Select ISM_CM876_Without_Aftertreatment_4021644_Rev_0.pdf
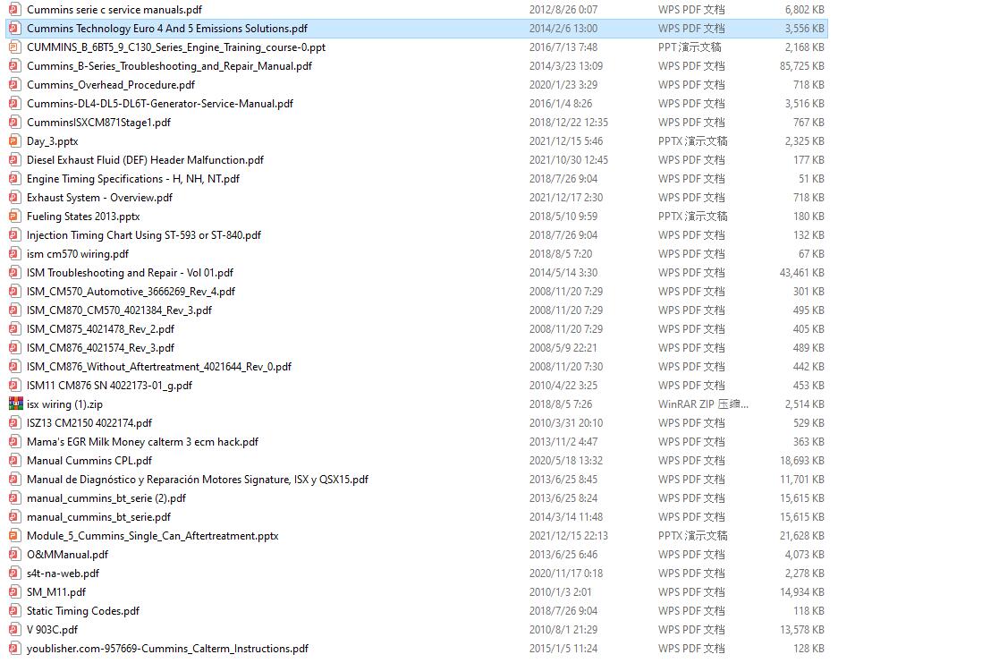 click(159, 367)
